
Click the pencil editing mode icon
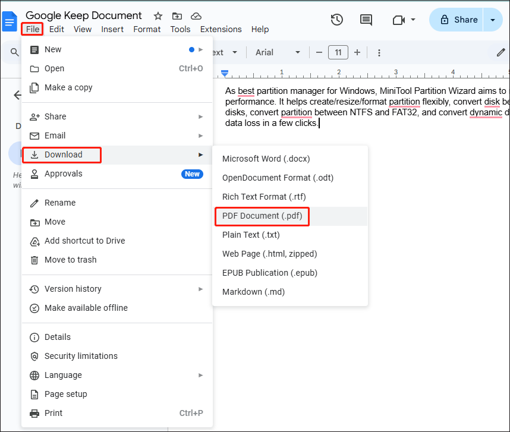[501, 52]
